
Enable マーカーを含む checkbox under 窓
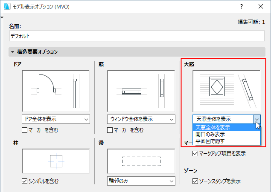click(110, 130)
